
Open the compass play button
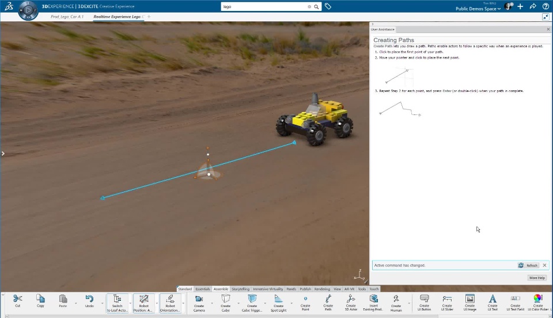[x=28, y=10]
